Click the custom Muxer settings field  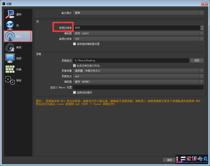138,88
